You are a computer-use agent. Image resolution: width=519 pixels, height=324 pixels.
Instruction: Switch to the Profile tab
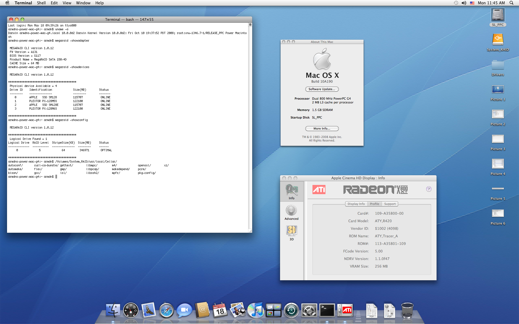point(374,204)
